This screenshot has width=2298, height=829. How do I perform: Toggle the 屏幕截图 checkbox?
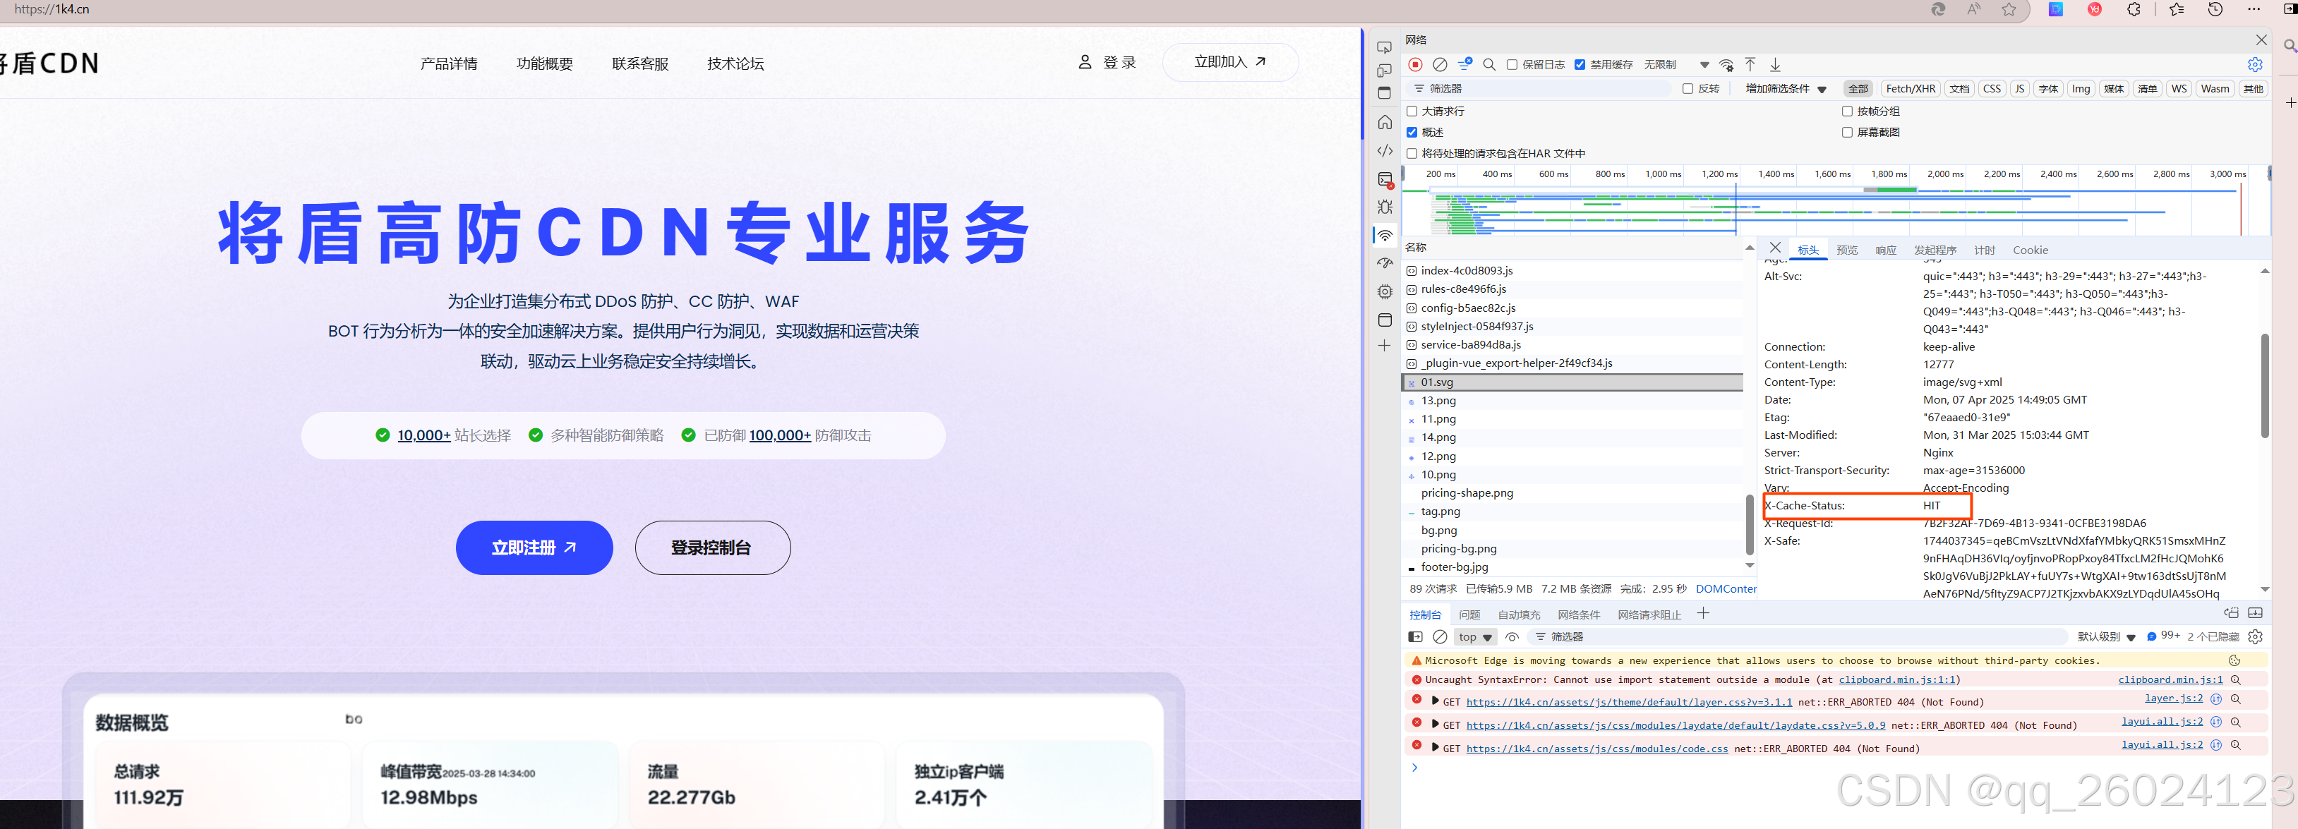(x=1848, y=132)
